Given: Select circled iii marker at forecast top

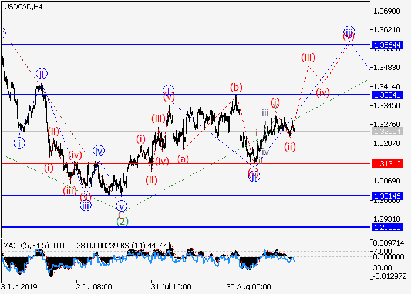Looking at the screenshot, I should click(349, 31).
